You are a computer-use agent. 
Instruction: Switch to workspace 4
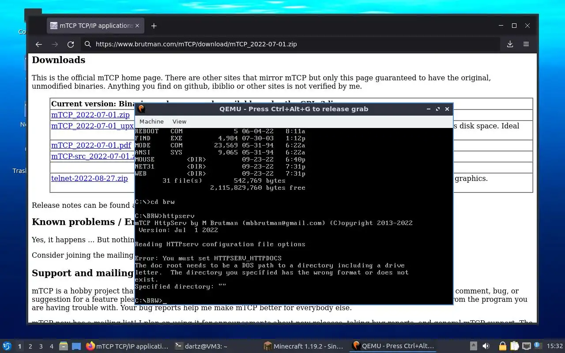point(52,346)
